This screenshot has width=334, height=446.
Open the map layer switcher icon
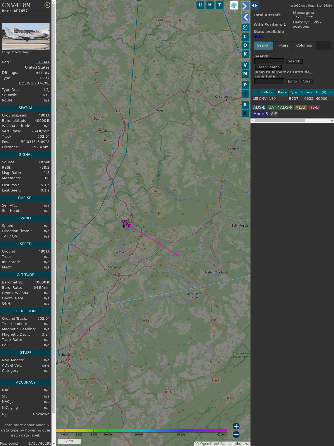pyautogui.click(x=234, y=5)
